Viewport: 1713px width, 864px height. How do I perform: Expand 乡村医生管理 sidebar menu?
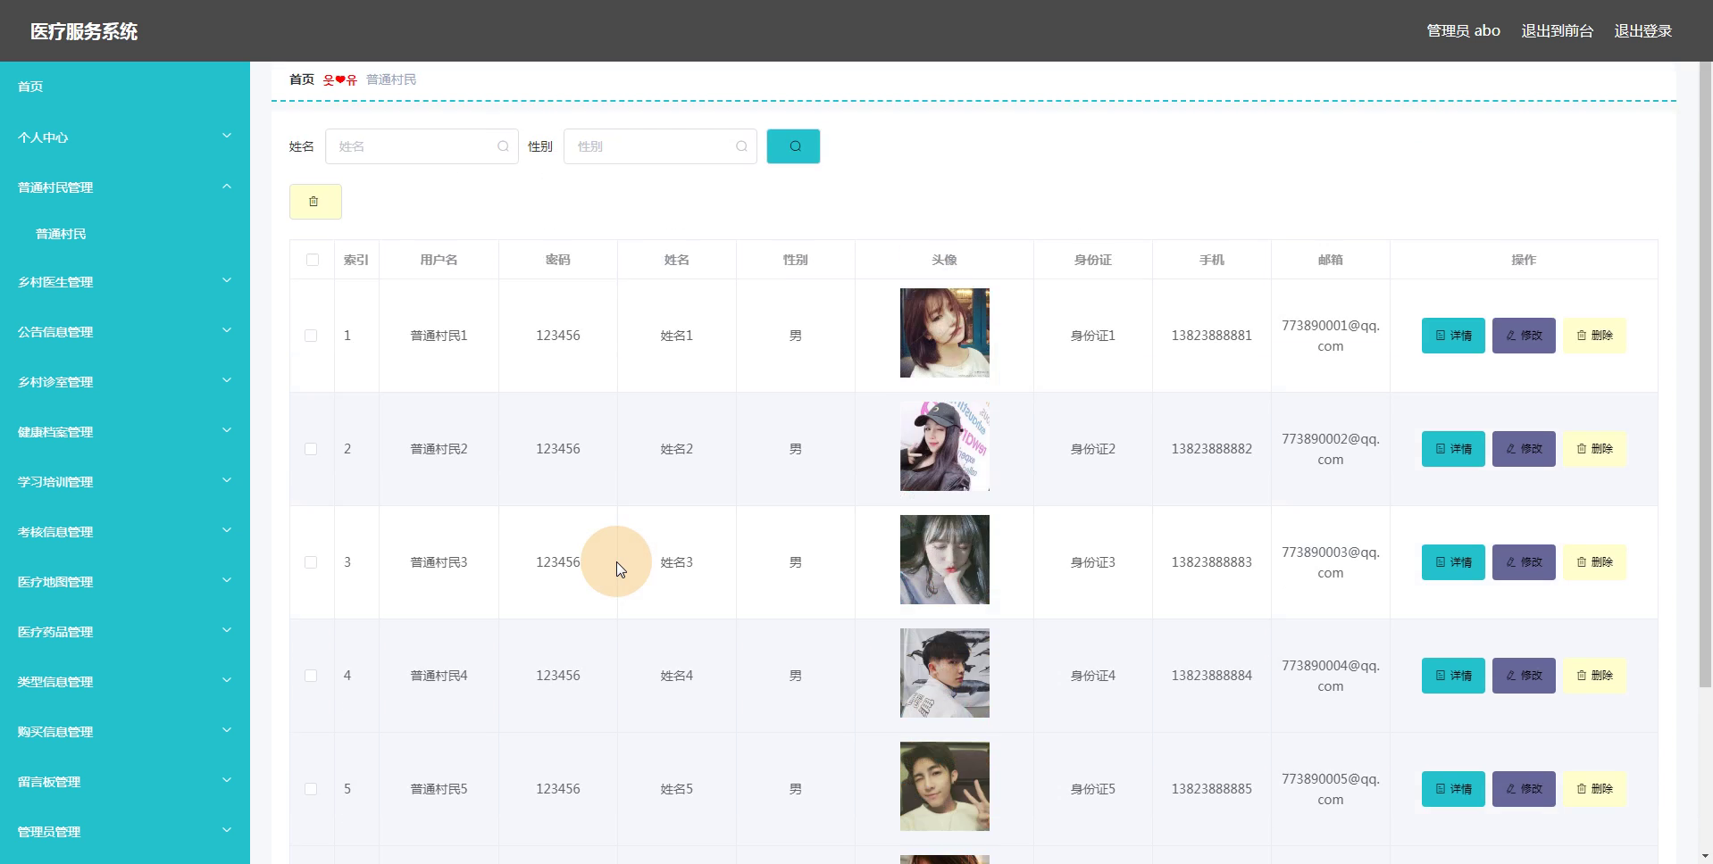coord(125,281)
